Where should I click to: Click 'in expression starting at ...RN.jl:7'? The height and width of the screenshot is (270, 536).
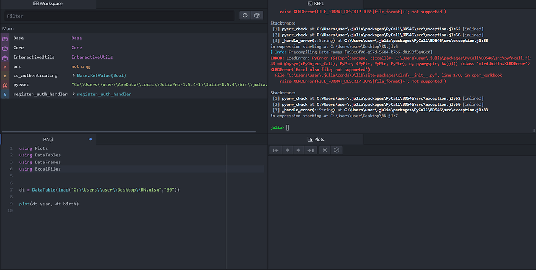tap(334, 116)
